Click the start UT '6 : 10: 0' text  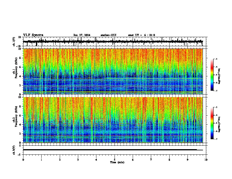[x=150, y=35]
